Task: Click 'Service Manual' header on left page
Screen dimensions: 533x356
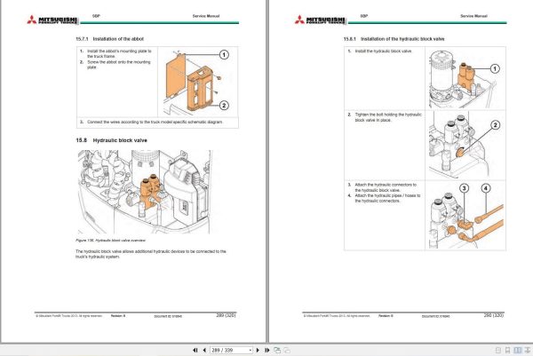Action: tap(206, 16)
